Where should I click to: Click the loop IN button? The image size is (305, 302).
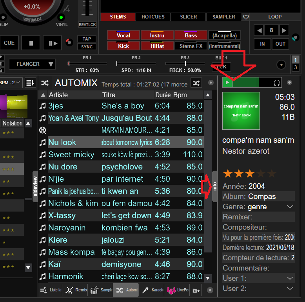tap(262, 44)
